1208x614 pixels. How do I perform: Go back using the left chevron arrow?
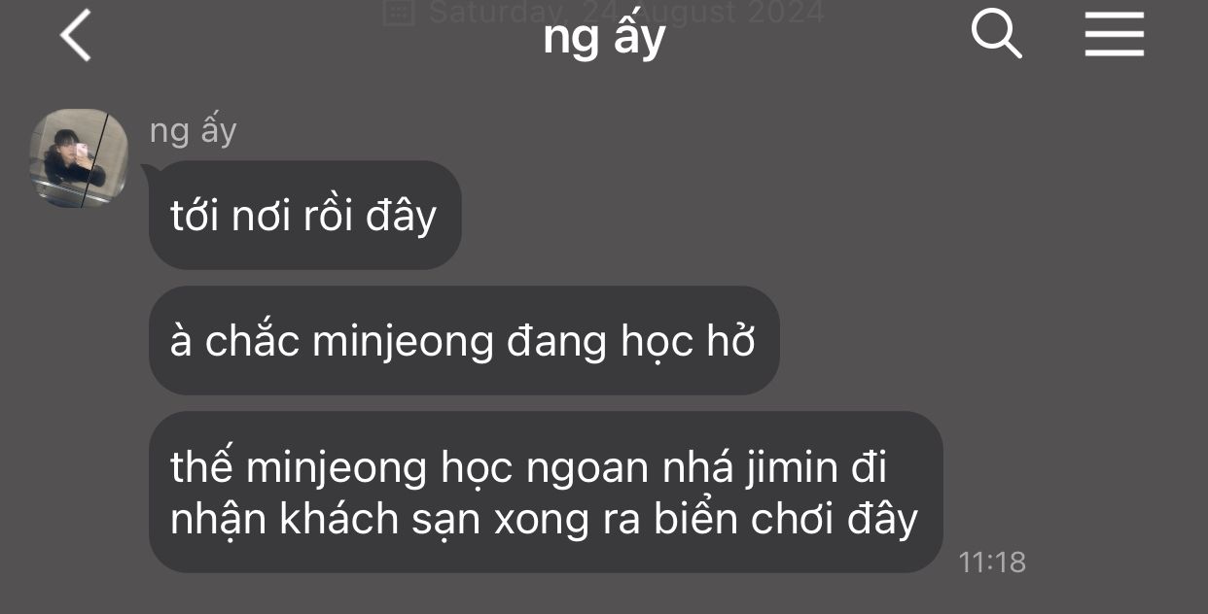(x=75, y=35)
